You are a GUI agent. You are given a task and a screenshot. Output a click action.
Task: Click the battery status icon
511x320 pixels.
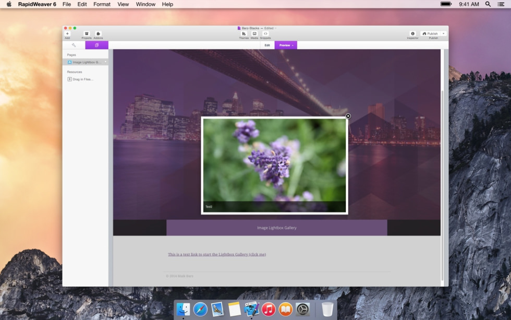click(x=446, y=4)
